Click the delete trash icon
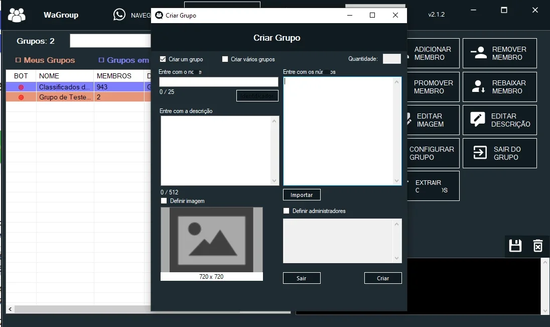Viewport: 550px width, 327px height. coord(538,246)
